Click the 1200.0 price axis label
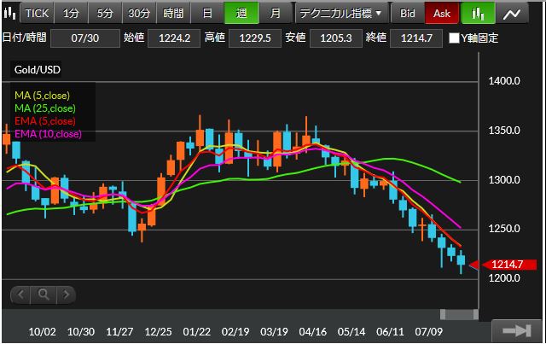The height and width of the screenshot is (344, 546). coord(504,278)
